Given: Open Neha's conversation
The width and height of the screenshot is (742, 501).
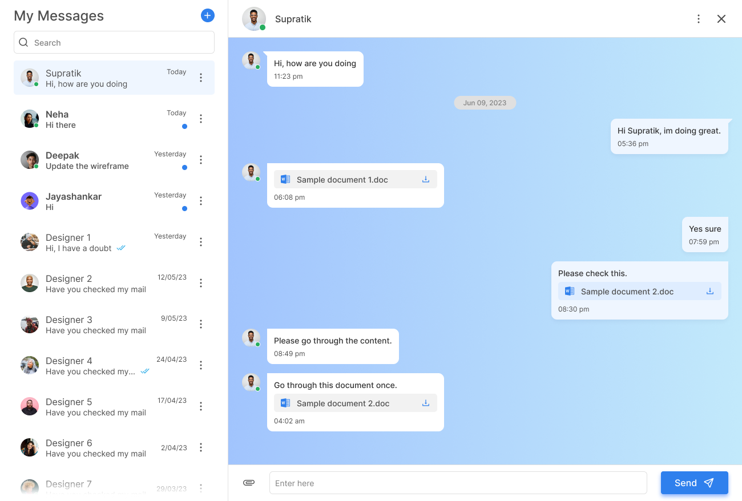Looking at the screenshot, I should click(114, 119).
